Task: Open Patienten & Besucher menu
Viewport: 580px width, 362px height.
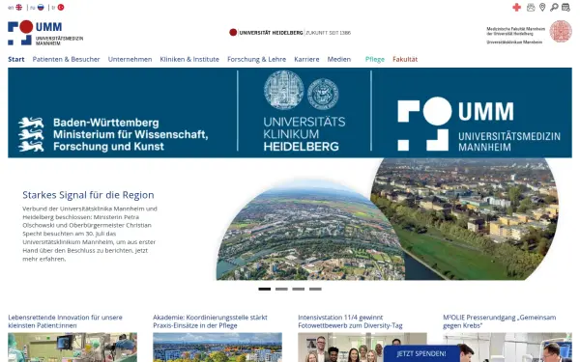Action: pos(66,59)
